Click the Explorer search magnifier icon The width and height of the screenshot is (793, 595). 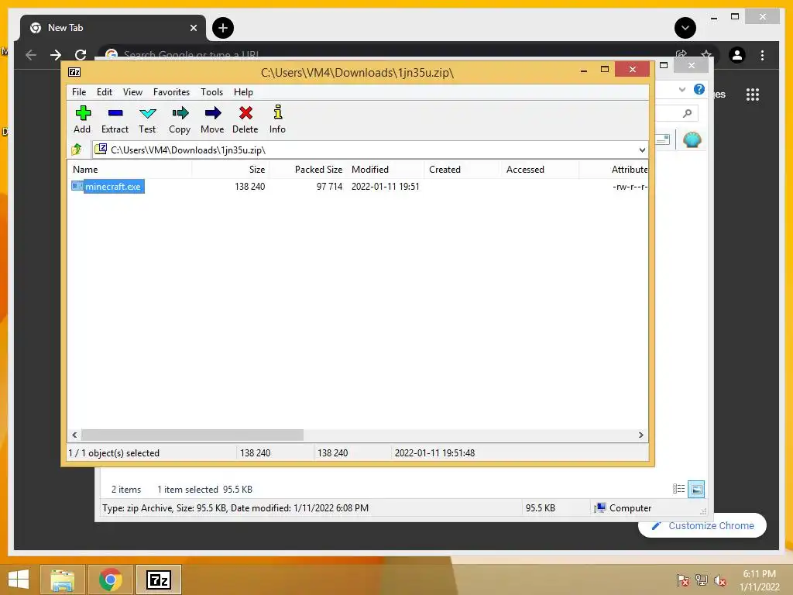(x=688, y=113)
